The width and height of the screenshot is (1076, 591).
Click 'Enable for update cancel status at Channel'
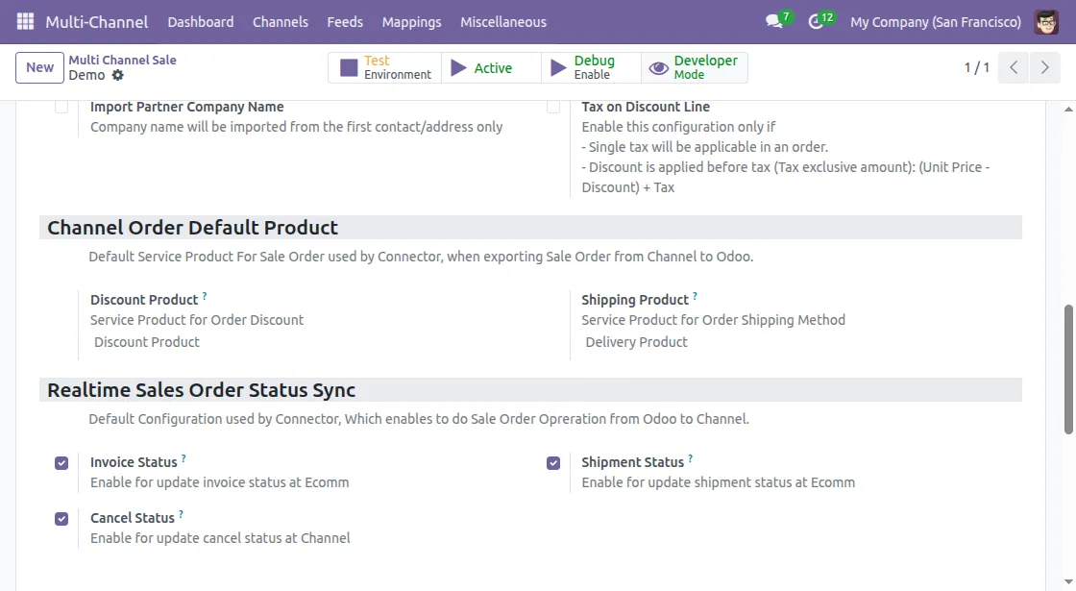pyautogui.click(x=220, y=538)
